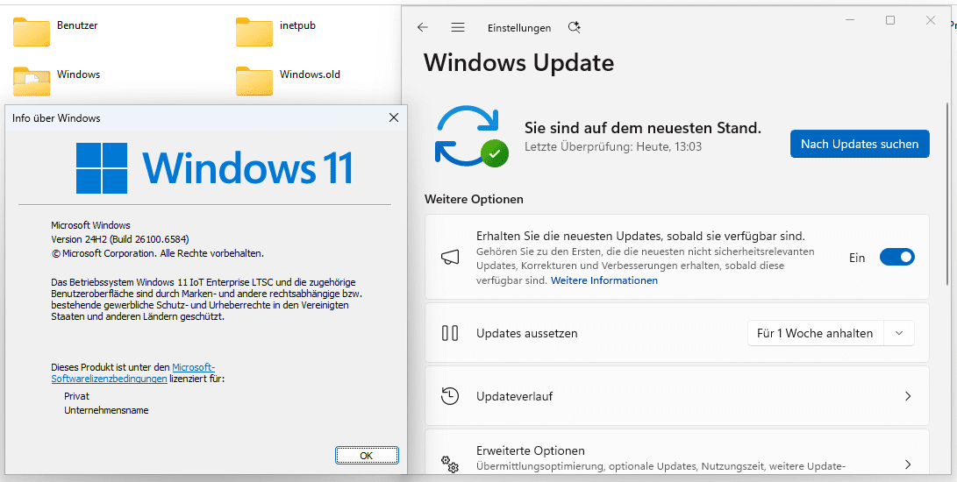This screenshot has width=957, height=482.
Task: Click the Einstellungen window title
Action: (x=519, y=28)
